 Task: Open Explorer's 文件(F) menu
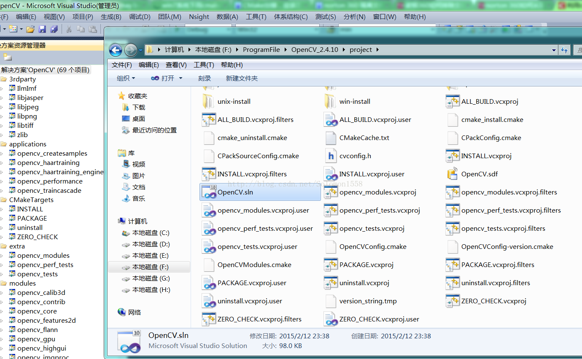[122, 65]
